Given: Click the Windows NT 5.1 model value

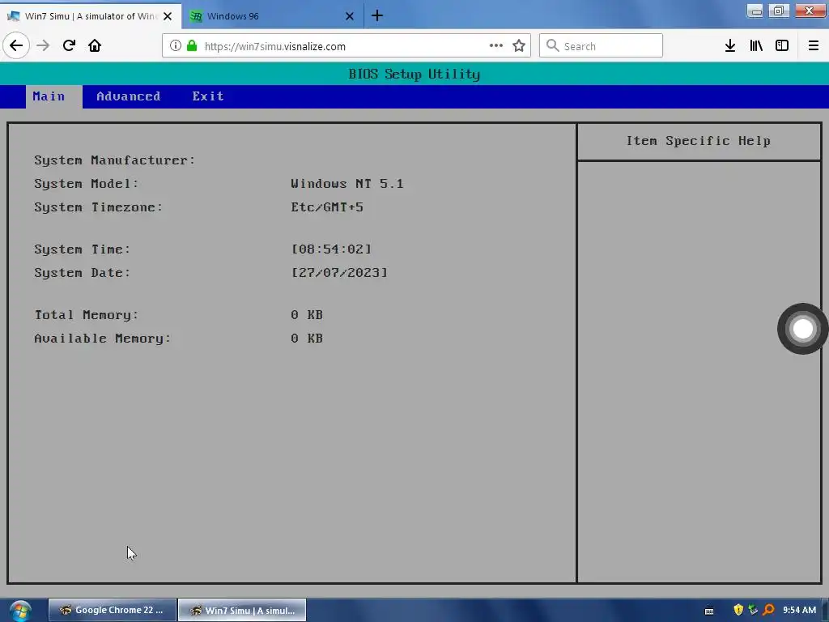Looking at the screenshot, I should coord(346,184).
